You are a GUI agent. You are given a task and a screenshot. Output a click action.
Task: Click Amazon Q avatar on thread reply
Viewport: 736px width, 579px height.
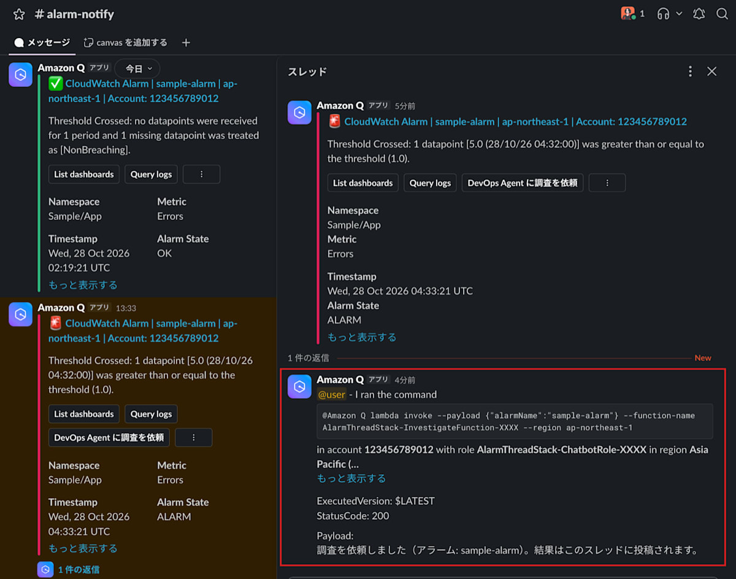point(299,387)
